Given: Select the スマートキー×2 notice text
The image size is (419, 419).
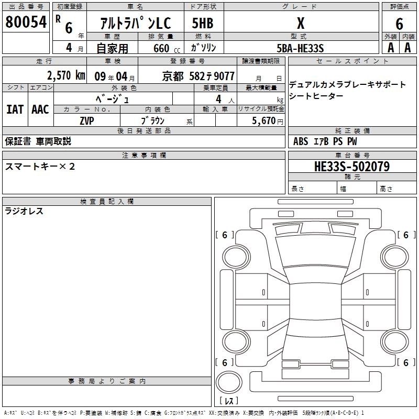Looking at the screenshot, I should click(x=40, y=167).
